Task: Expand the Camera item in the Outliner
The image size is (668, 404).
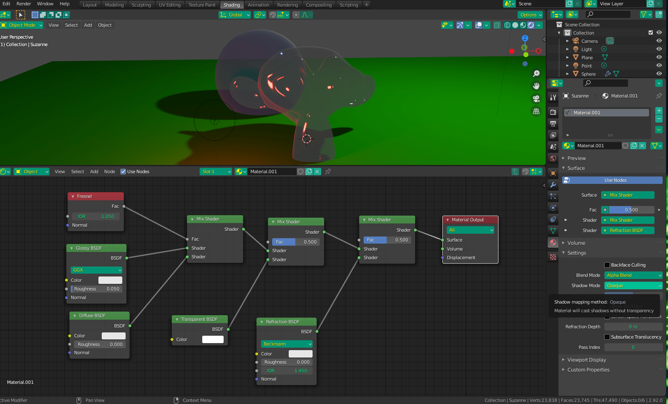Action: [x=568, y=41]
